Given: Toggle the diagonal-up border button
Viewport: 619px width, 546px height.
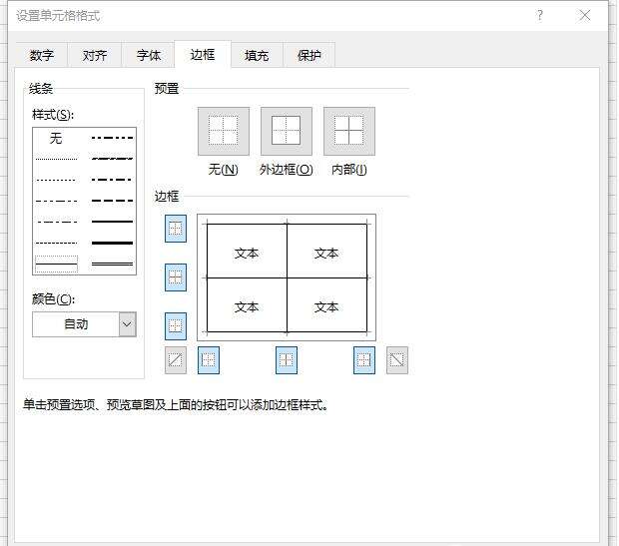Looking at the screenshot, I should (176, 360).
